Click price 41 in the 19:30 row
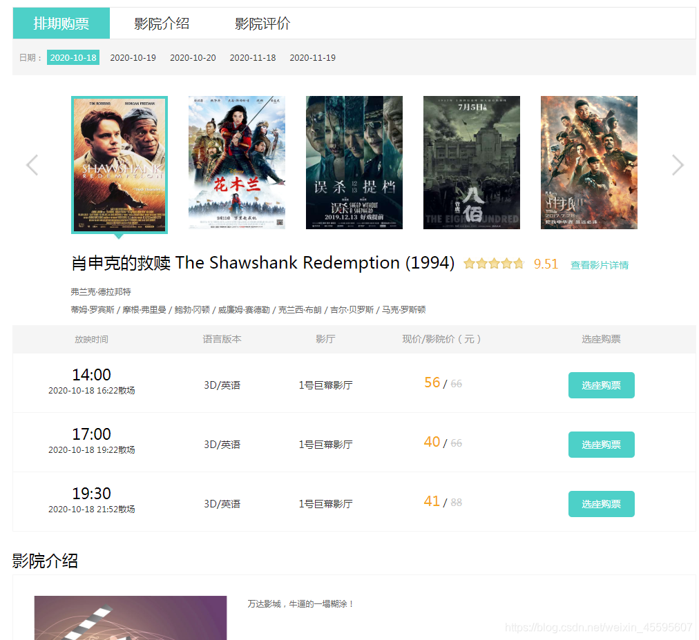The width and height of the screenshot is (699, 640). pos(432,501)
